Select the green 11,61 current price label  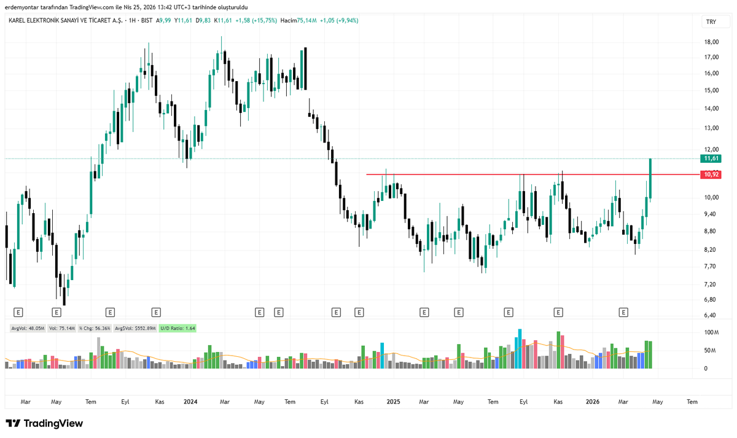[x=711, y=158]
